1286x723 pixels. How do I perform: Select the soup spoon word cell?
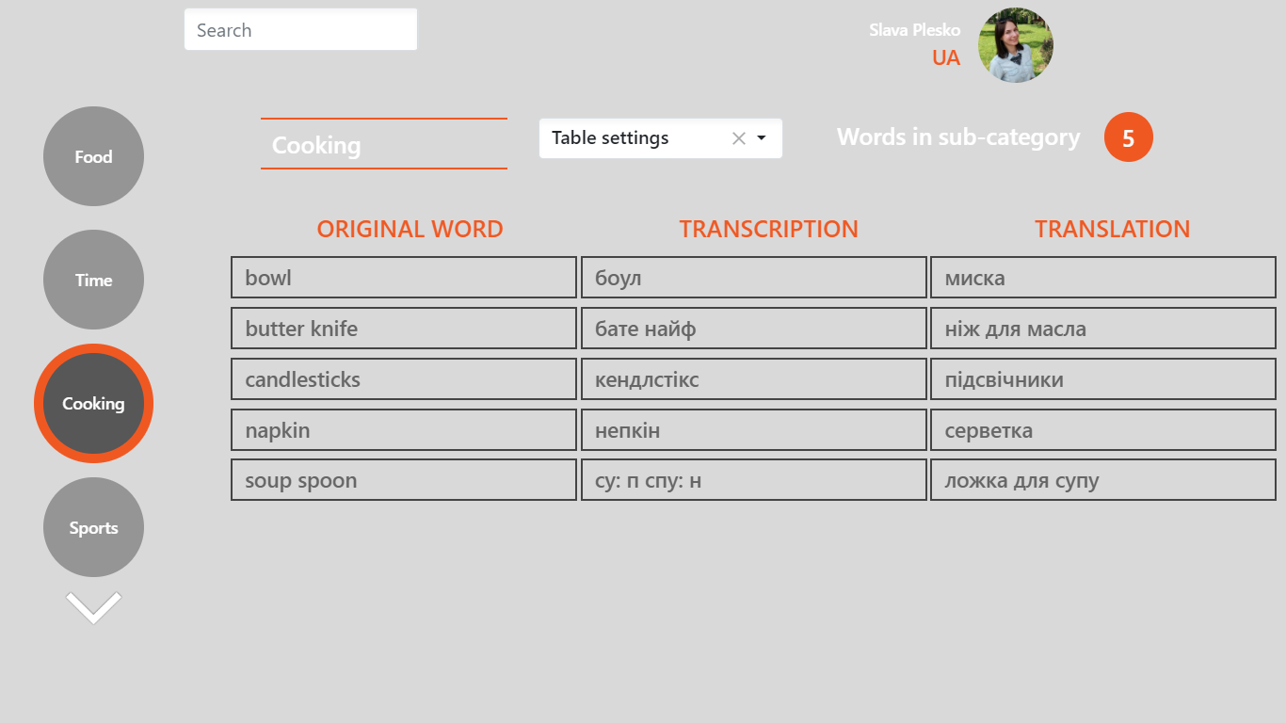(x=404, y=480)
